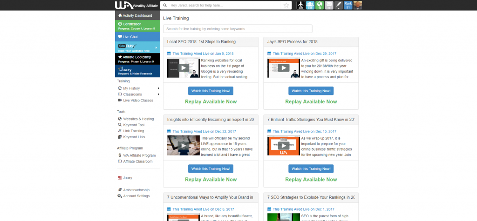This screenshot has width=477, height=221.
Task: Watch 7 Brilliant Traffic Strategies training now
Action: coord(311,169)
